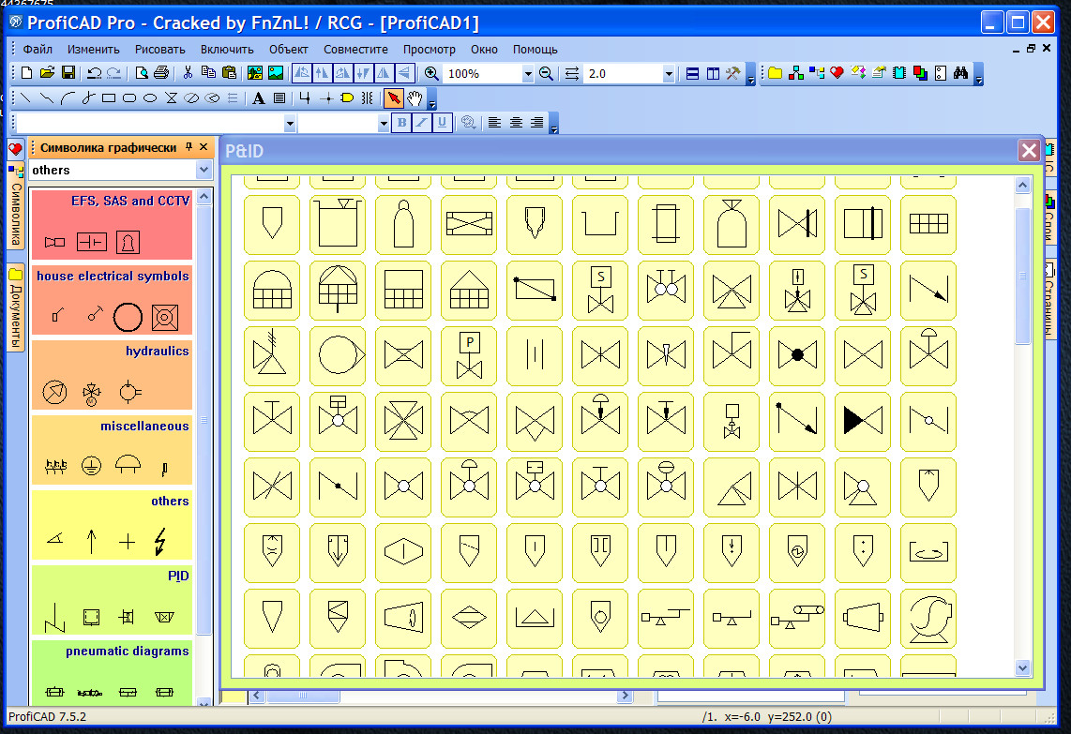The image size is (1071, 734).
Task: Open the font size dropdown
Action: 384,124
